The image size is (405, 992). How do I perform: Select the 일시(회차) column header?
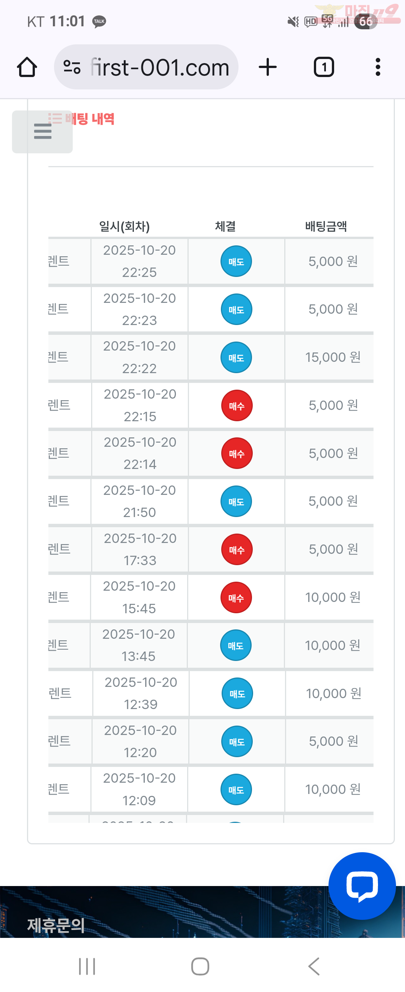pos(124,227)
